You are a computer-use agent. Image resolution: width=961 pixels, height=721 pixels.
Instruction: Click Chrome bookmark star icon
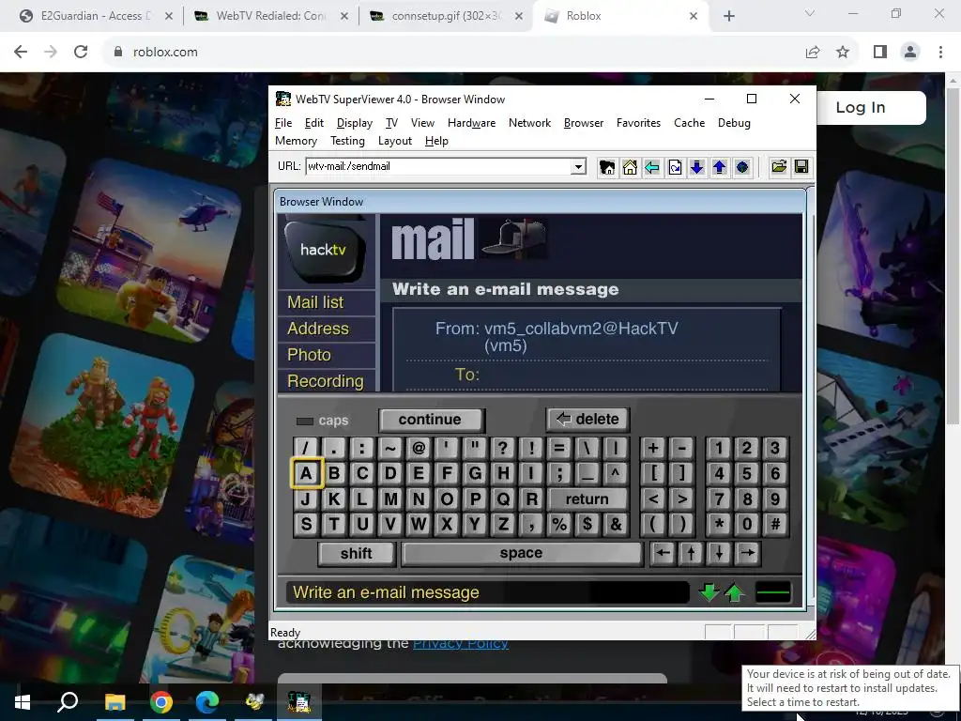pyautogui.click(x=843, y=52)
